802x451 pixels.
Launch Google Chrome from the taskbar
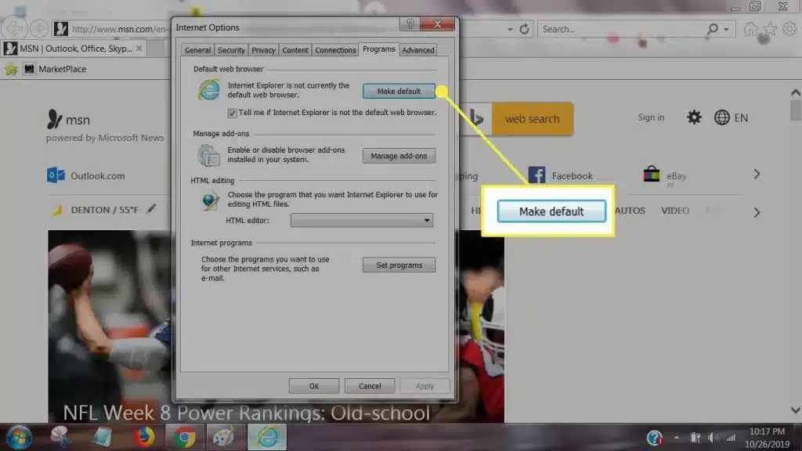[x=184, y=436]
